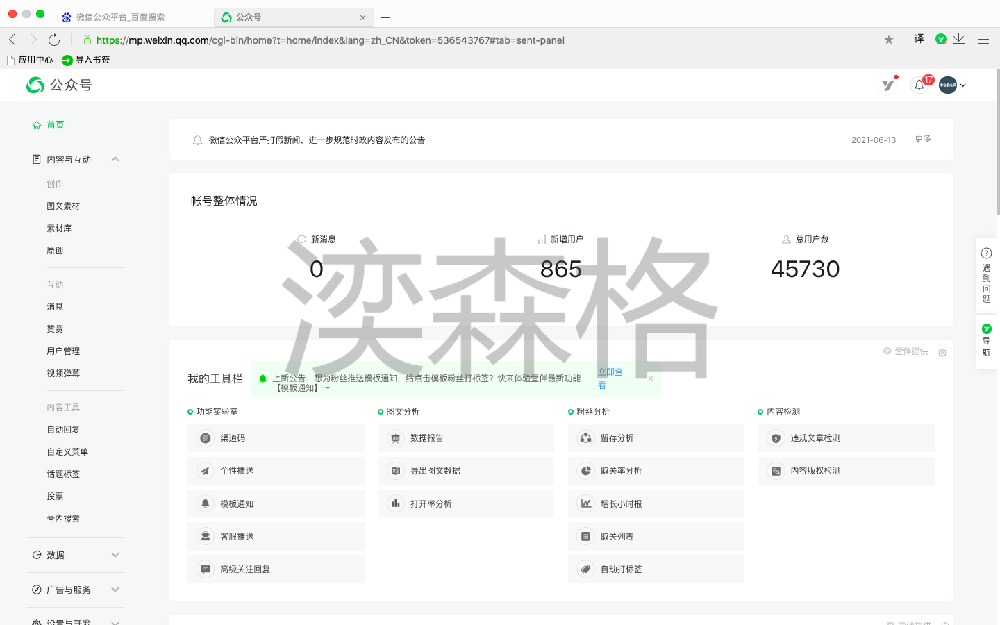This screenshot has width=1000, height=625.
Task: Bookmark page with the star icon
Action: [x=889, y=40]
